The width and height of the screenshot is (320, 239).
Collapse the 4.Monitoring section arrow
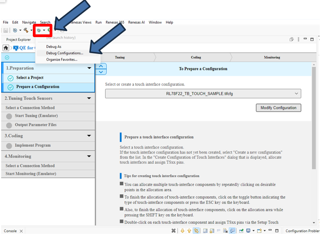pyautogui.click(x=89, y=157)
